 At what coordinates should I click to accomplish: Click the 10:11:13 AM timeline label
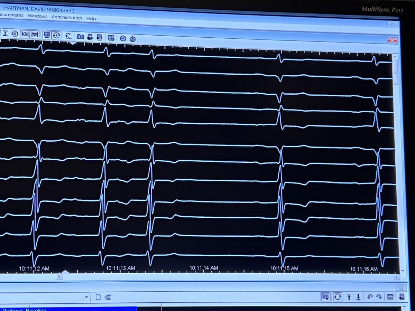coord(121,267)
